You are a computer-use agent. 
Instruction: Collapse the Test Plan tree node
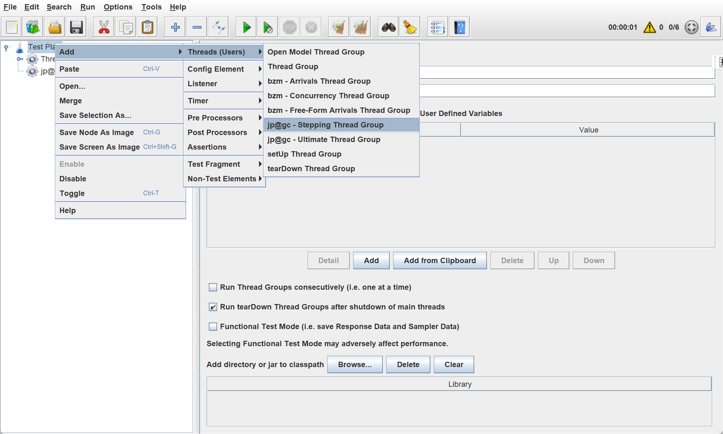[6, 48]
